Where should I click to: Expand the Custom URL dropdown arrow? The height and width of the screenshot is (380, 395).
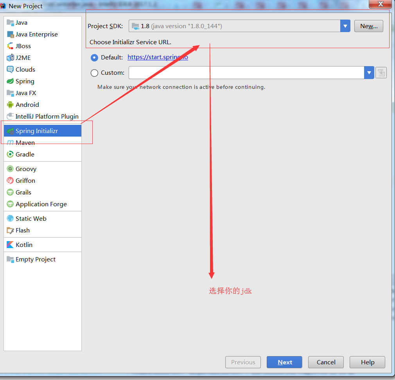369,73
